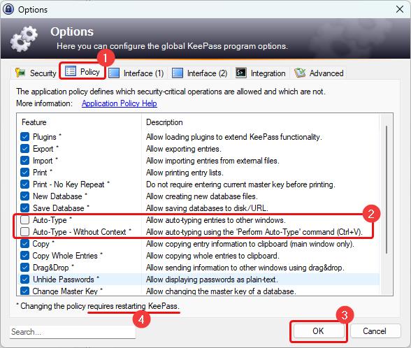
Task: Open the Interface (2) tab
Action: pos(199,73)
